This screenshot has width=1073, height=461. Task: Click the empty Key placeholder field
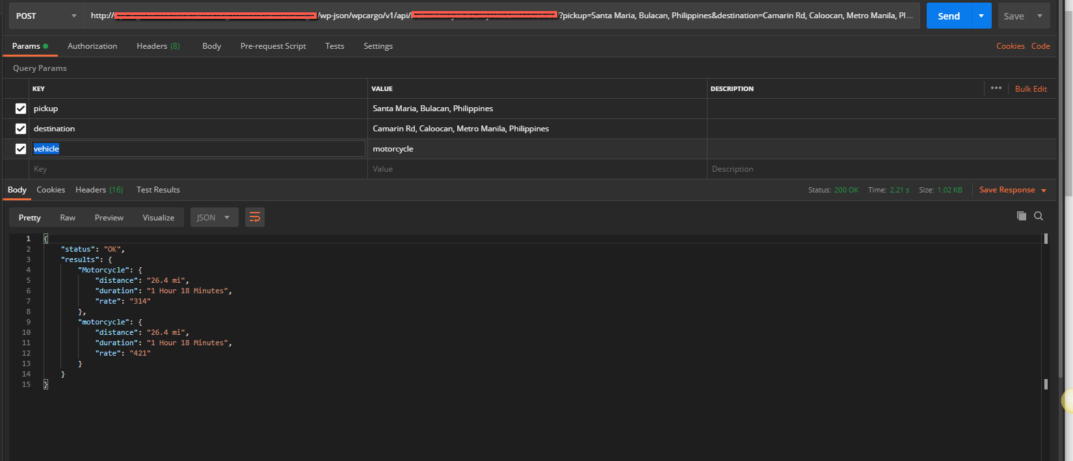(x=199, y=169)
